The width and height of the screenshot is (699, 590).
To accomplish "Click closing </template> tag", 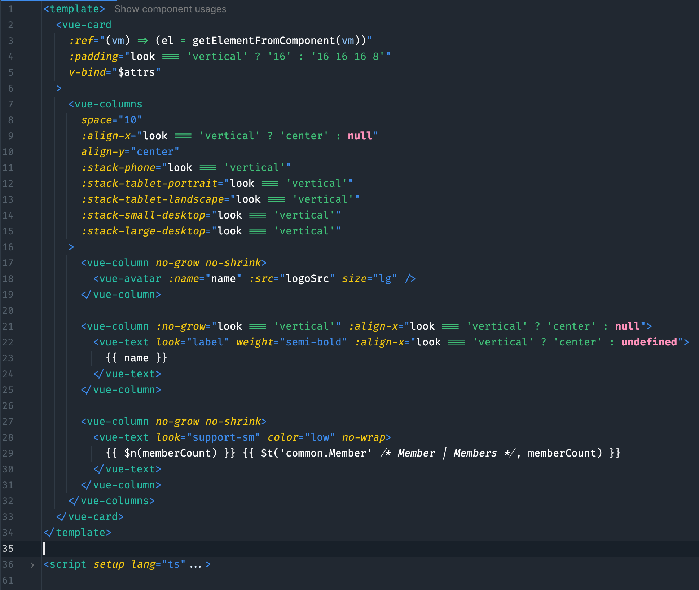I will coord(78,533).
